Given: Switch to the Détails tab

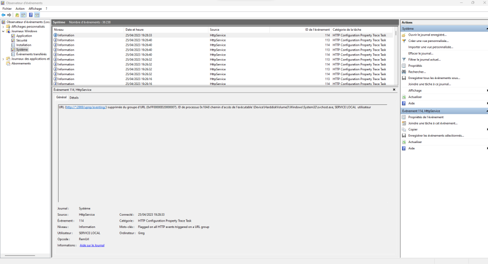Looking at the screenshot, I should [x=74, y=98].
